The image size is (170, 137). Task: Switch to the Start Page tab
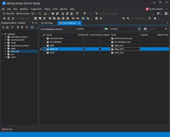pyautogui.click(x=47, y=23)
